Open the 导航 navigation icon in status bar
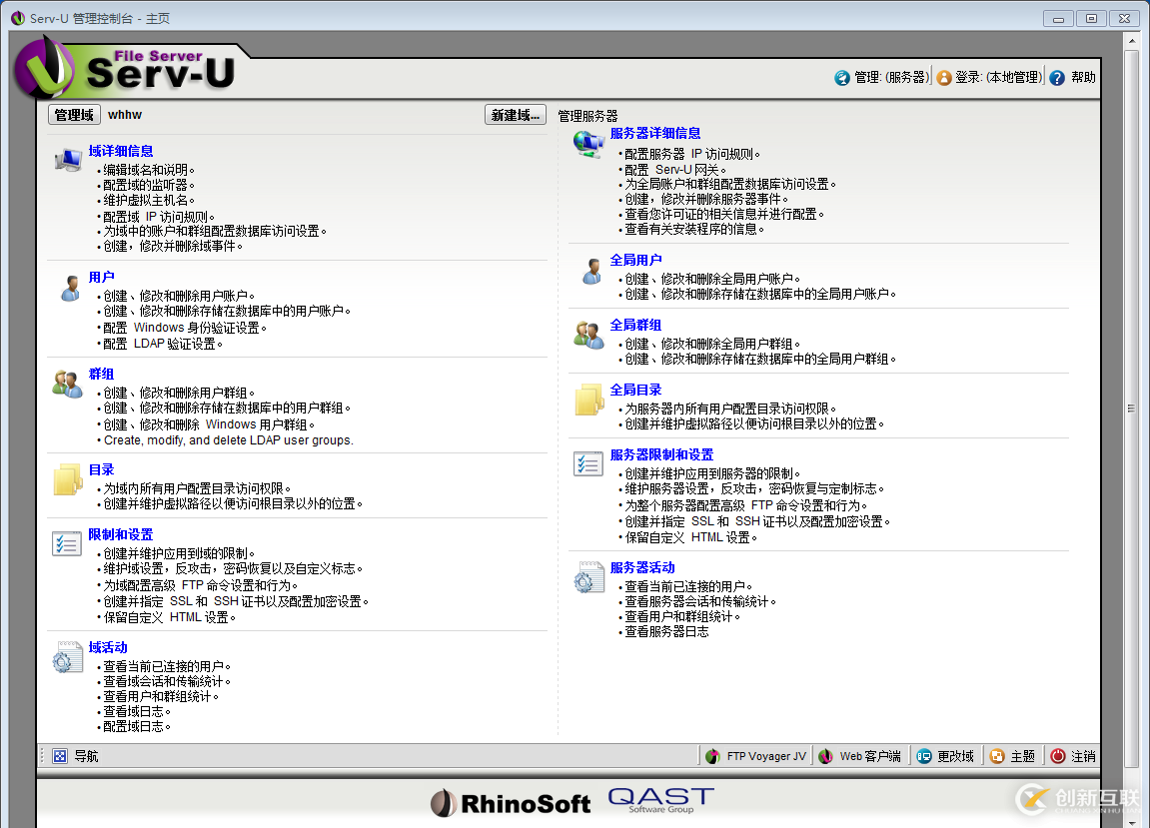 (x=60, y=755)
